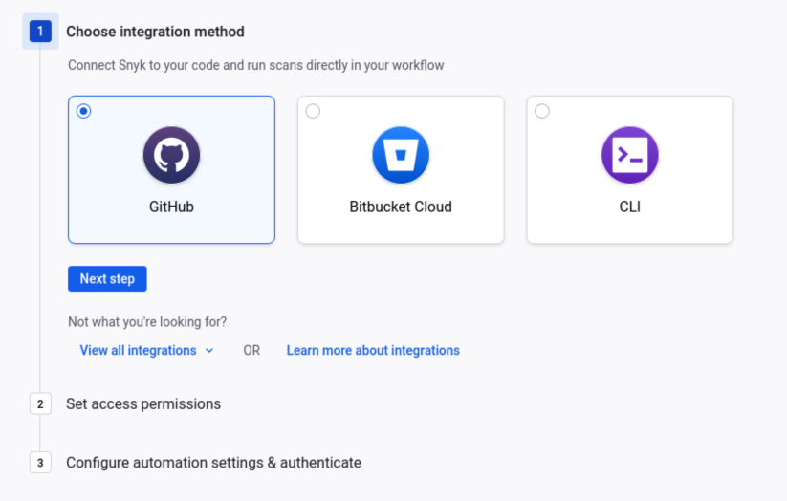Click the Connect Snyk to your code description
The height and width of the screenshot is (501, 787).
coord(256,65)
